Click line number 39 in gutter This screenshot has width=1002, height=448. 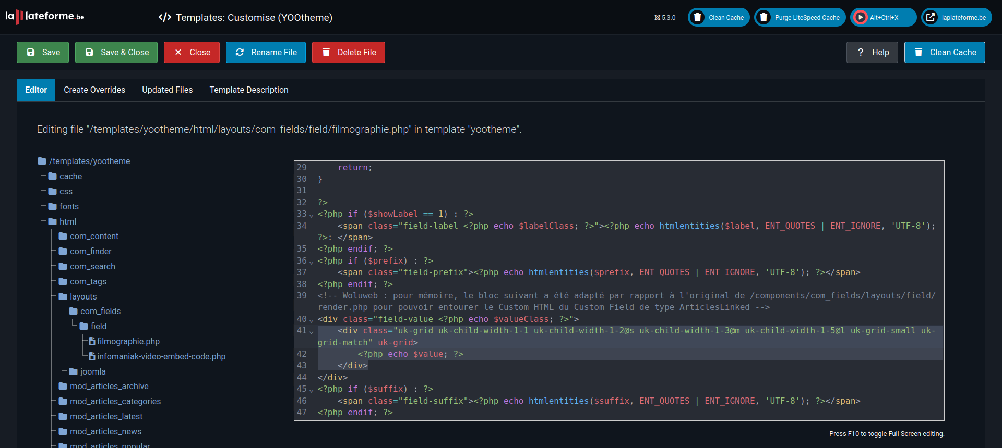(302, 296)
